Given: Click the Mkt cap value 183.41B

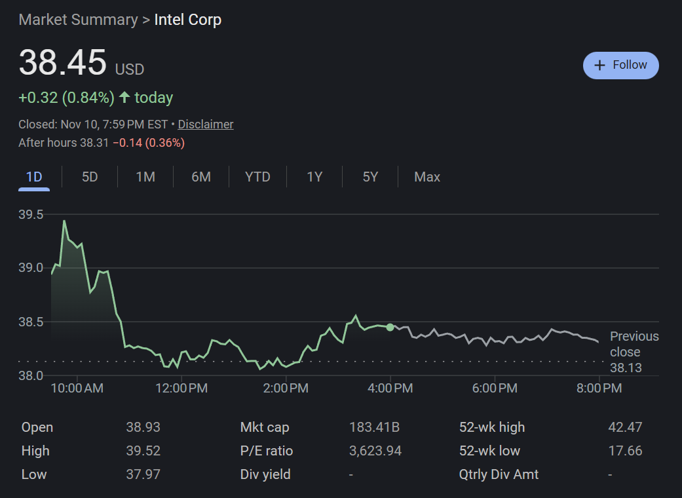Looking at the screenshot, I should [x=374, y=427].
